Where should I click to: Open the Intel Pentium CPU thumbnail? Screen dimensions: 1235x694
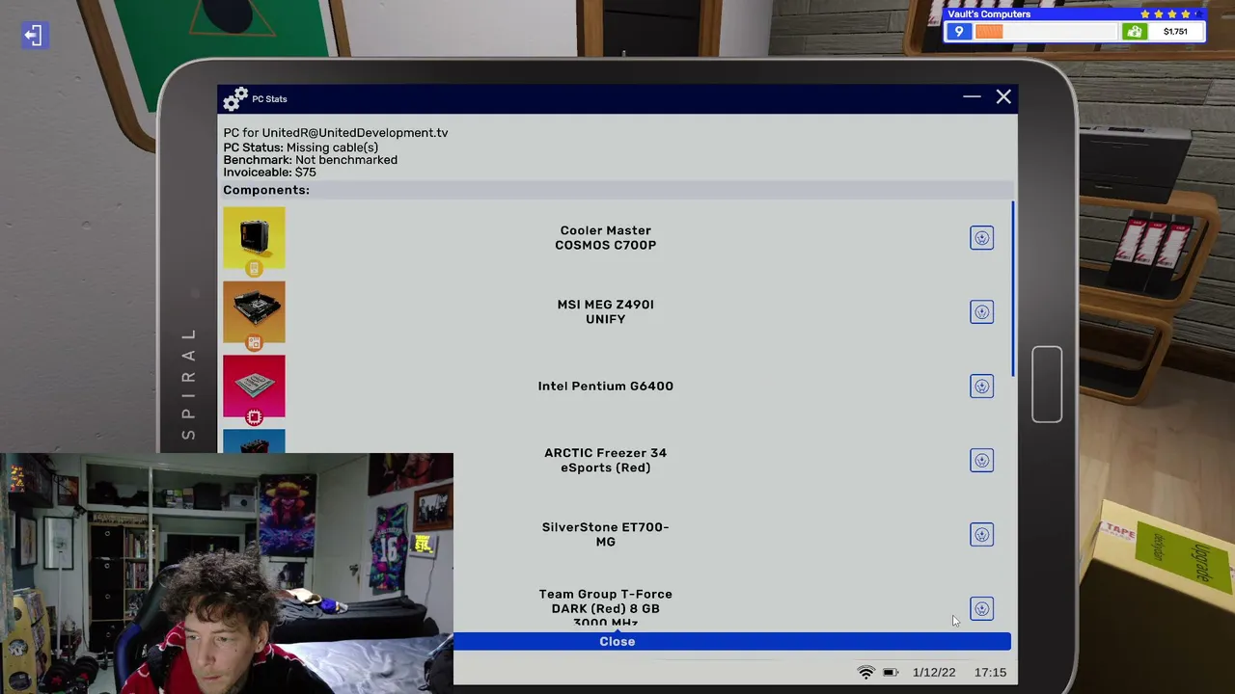point(254,387)
